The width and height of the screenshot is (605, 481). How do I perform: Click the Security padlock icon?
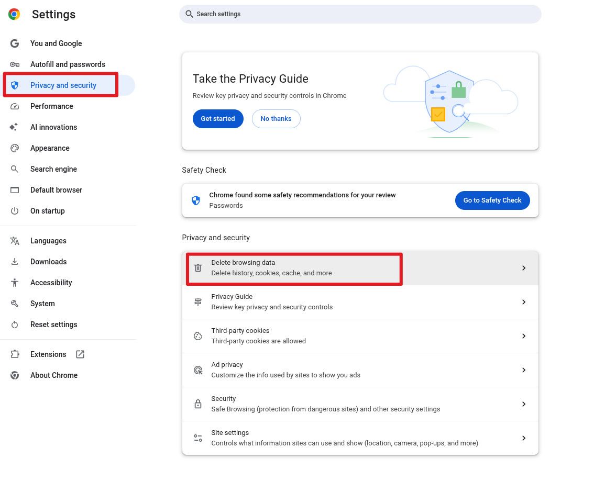coord(198,404)
